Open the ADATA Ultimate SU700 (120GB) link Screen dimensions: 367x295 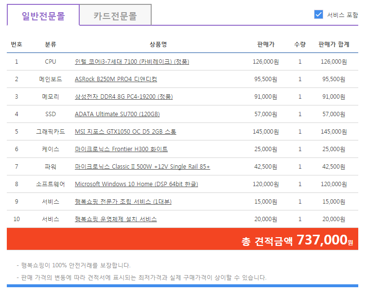click(117, 114)
